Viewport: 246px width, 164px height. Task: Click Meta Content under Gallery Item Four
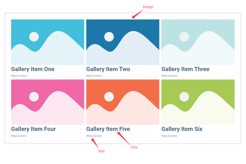pyautogui.click(x=19, y=136)
